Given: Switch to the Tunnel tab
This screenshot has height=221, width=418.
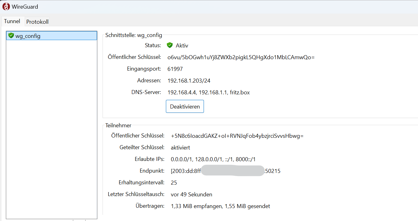Looking at the screenshot, I should (12, 21).
